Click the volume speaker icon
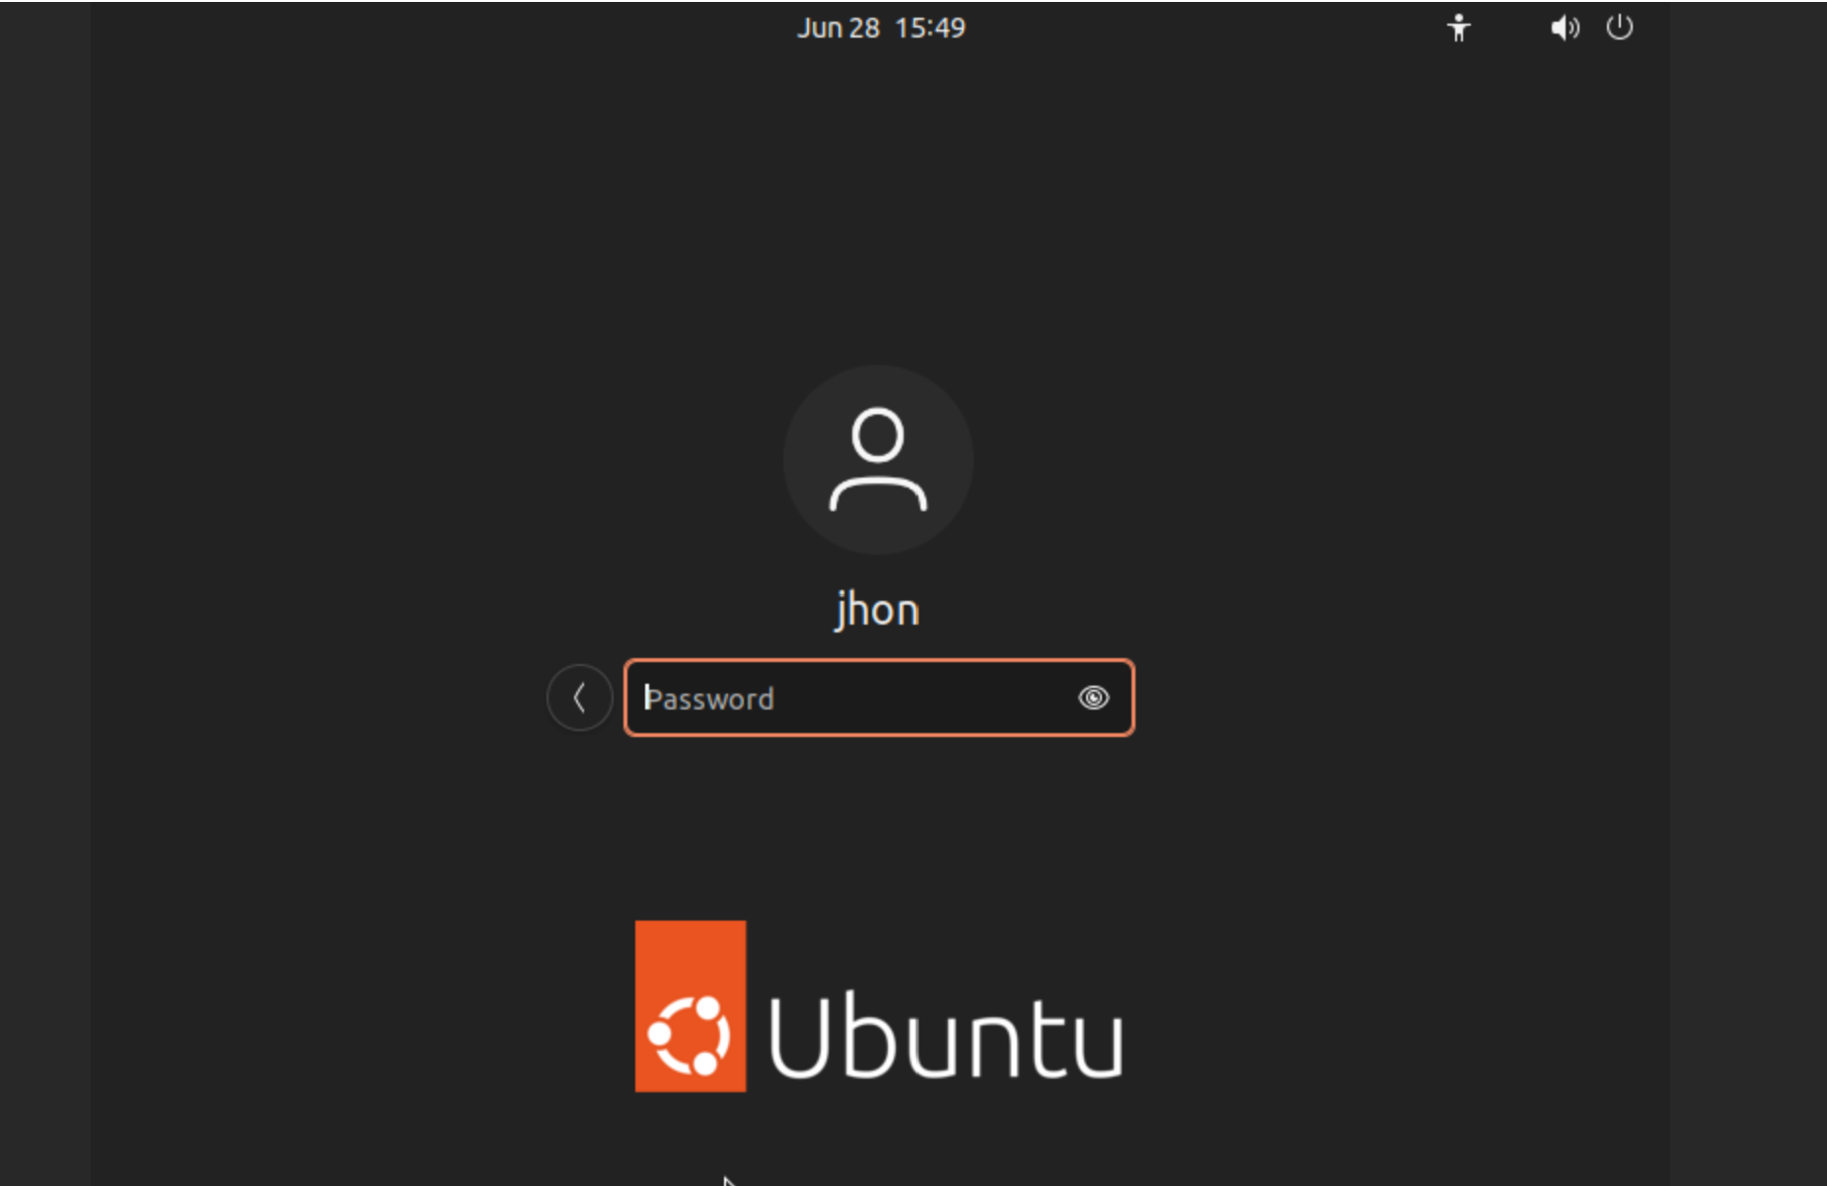The image size is (1827, 1186). (1565, 28)
